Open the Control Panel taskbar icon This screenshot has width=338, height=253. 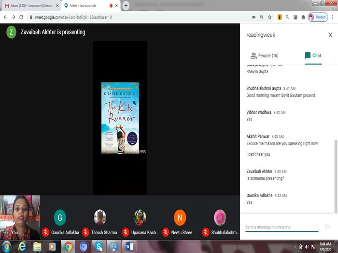(x=114, y=247)
